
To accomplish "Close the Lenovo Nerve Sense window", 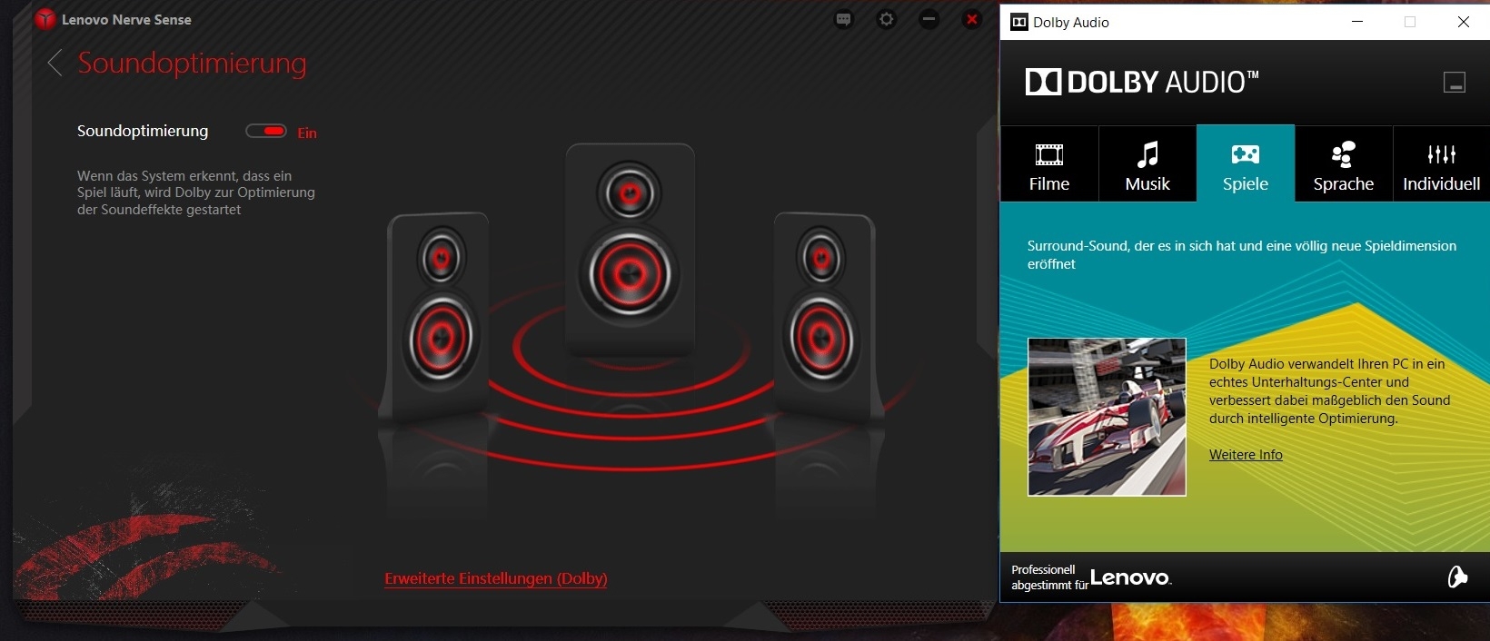I will pyautogui.click(x=972, y=19).
